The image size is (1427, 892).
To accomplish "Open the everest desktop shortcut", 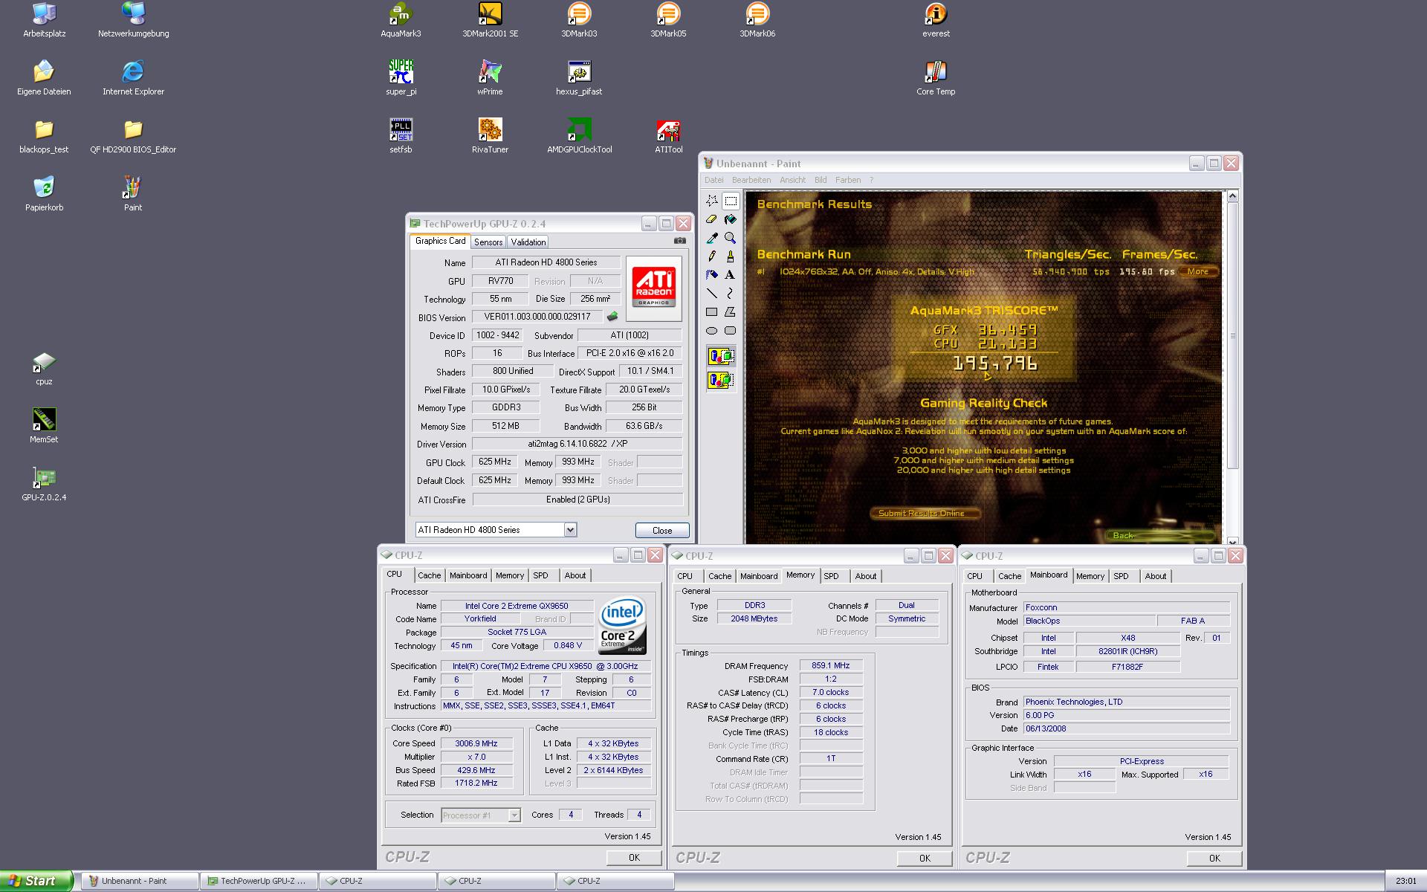I will click(936, 20).
